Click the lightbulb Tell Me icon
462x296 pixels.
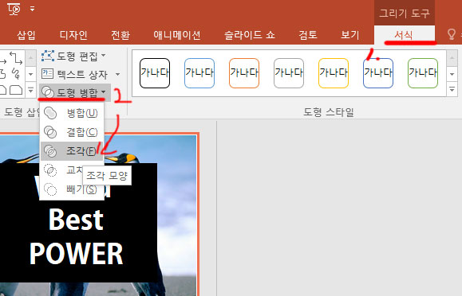coord(452,34)
